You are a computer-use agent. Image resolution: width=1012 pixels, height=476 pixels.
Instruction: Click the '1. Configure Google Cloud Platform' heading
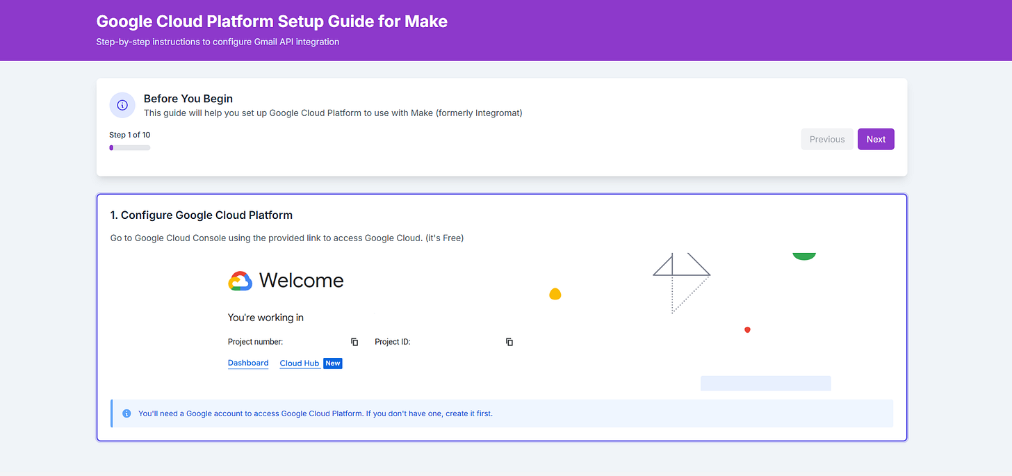pyautogui.click(x=202, y=215)
